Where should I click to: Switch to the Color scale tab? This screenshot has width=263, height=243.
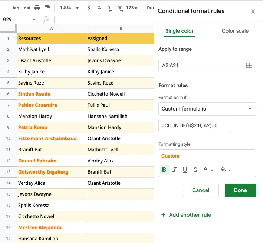click(x=235, y=31)
